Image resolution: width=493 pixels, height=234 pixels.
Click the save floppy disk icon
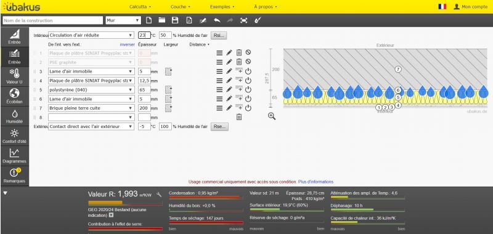(x=175, y=20)
